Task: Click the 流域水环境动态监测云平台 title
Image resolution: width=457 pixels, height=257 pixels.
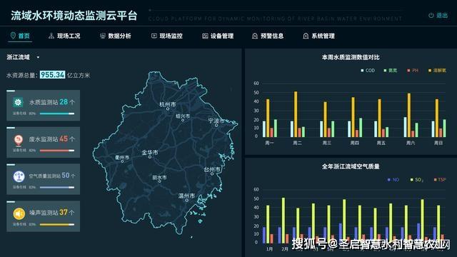Action: 74,16
